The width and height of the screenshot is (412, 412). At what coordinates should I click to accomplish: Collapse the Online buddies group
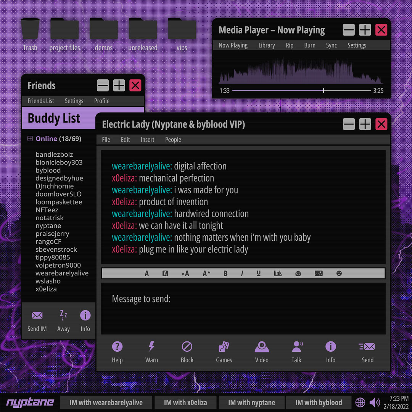click(x=30, y=138)
